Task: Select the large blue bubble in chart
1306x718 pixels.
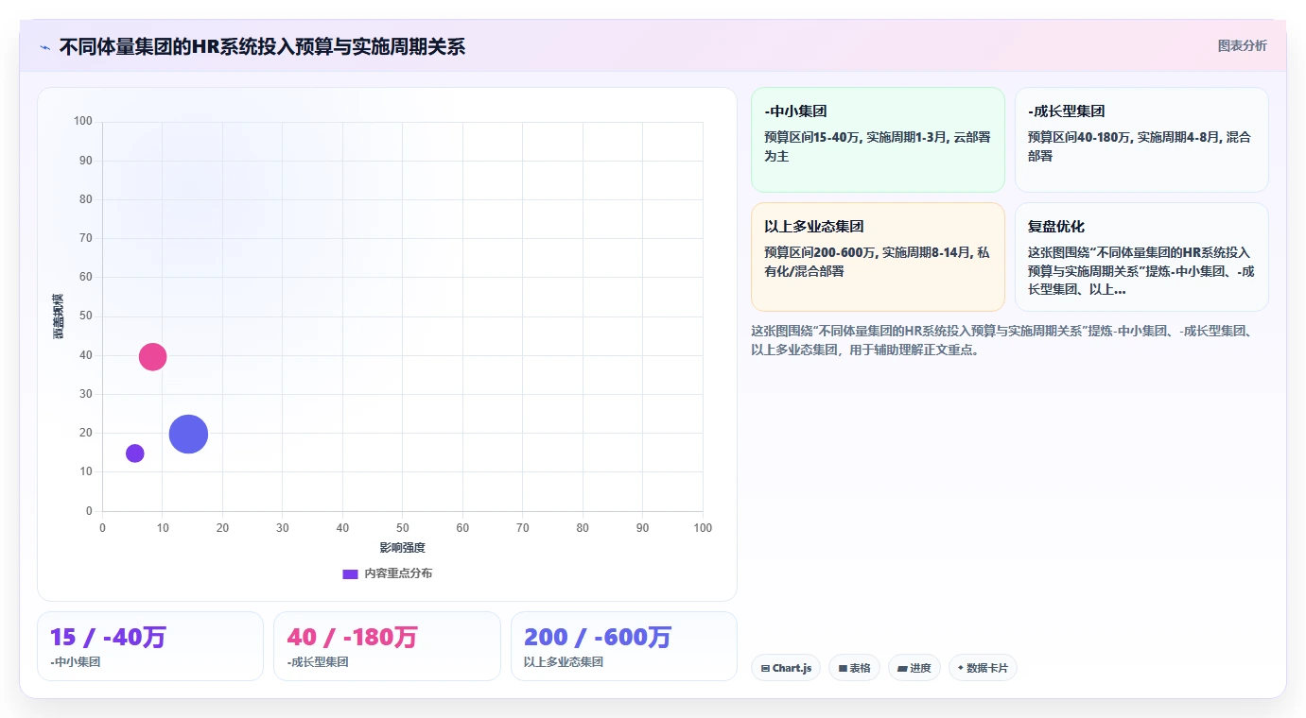Action: pos(188,435)
